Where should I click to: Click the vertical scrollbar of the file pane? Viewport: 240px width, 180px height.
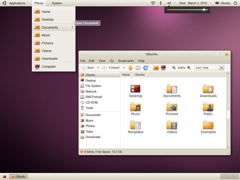pyautogui.click(x=228, y=115)
